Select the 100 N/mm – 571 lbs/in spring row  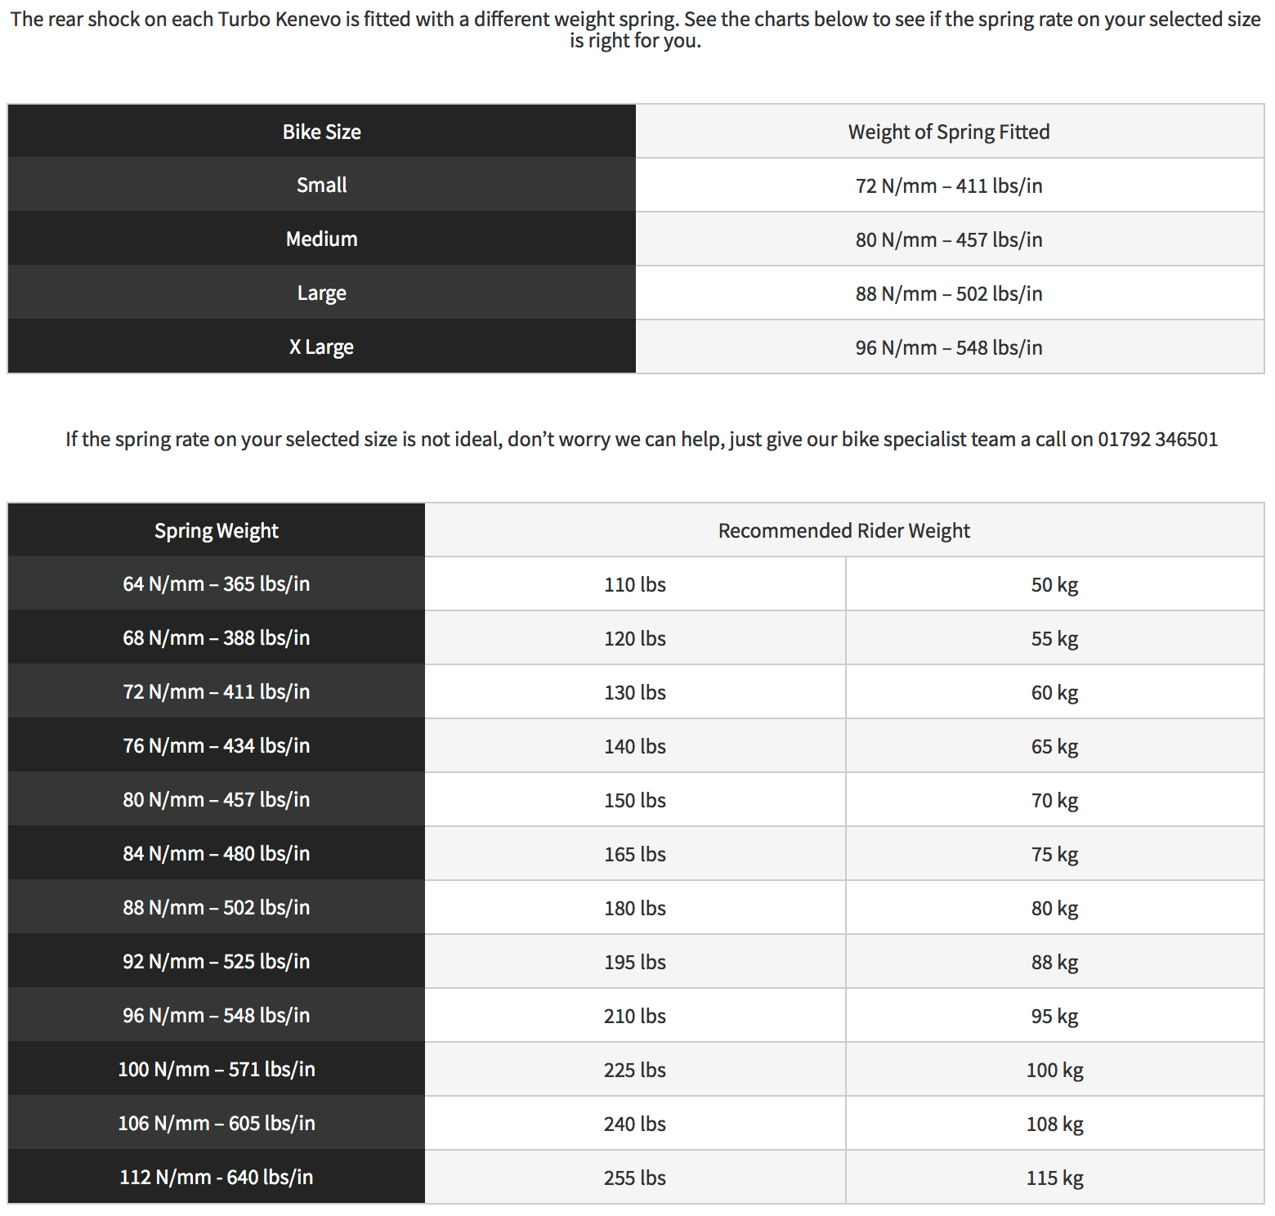pyautogui.click(x=636, y=1069)
